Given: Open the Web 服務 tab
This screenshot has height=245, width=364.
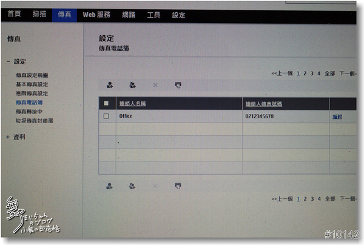Looking at the screenshot, I should [96, 15].
